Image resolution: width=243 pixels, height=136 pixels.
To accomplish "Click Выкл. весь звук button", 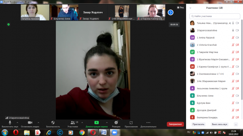I will 219,124.
